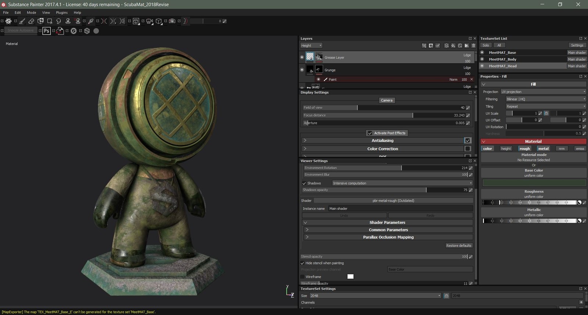Viewport: 588px width, 315px height.
Task: Expand the Antialiasing section
Action: pyautogui.click(x=305, y=140)
